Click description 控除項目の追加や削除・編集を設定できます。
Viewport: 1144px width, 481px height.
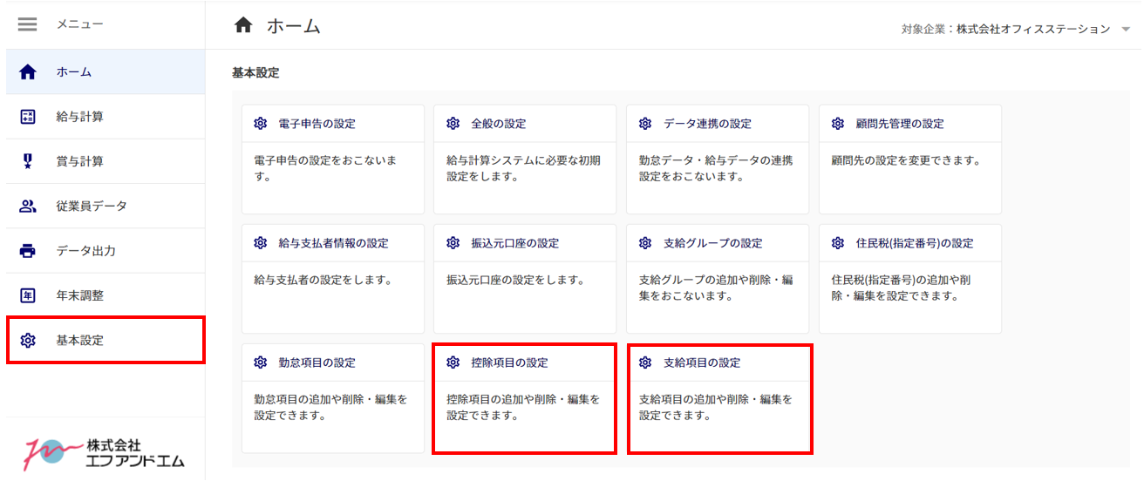(x=523, y=407)
